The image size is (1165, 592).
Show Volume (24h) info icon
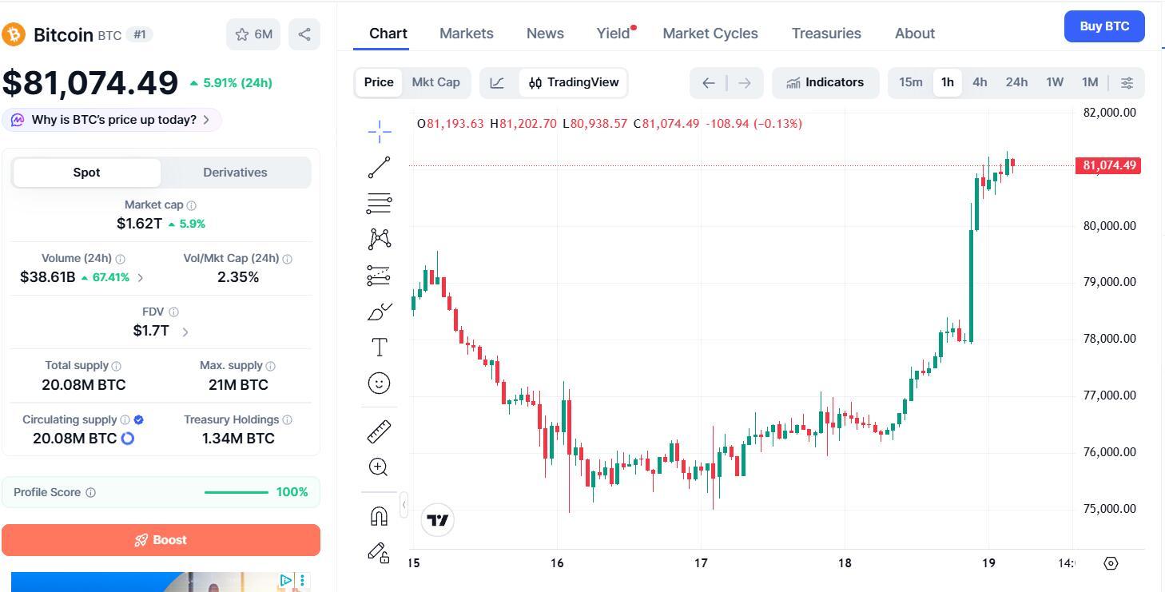click(121, 259)
